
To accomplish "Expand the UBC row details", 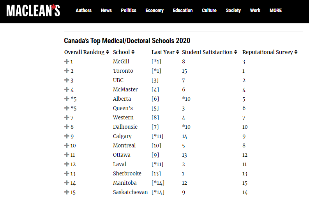I will (67, 80).
